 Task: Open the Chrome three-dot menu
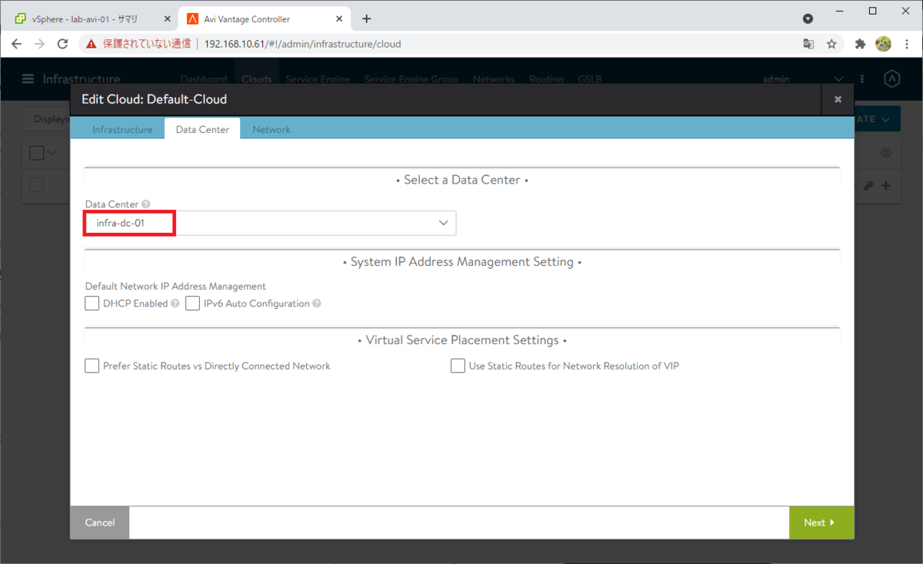click(906, 44)
